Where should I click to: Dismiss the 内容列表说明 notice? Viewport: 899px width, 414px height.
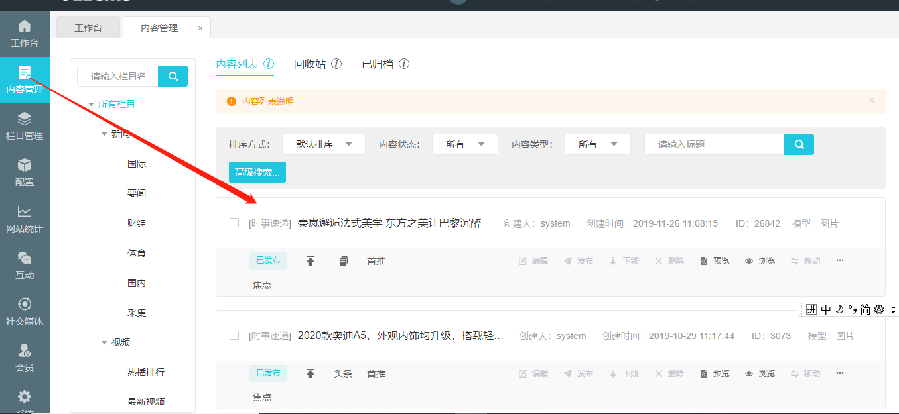click(x=872, y=101)
